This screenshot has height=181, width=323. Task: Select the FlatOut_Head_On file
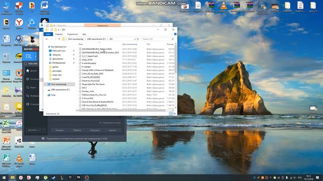point(94,95)
